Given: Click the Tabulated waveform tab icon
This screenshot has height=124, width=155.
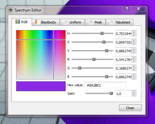Looking at the screenshot, I should pyautogui.click(x=112, y=22).
